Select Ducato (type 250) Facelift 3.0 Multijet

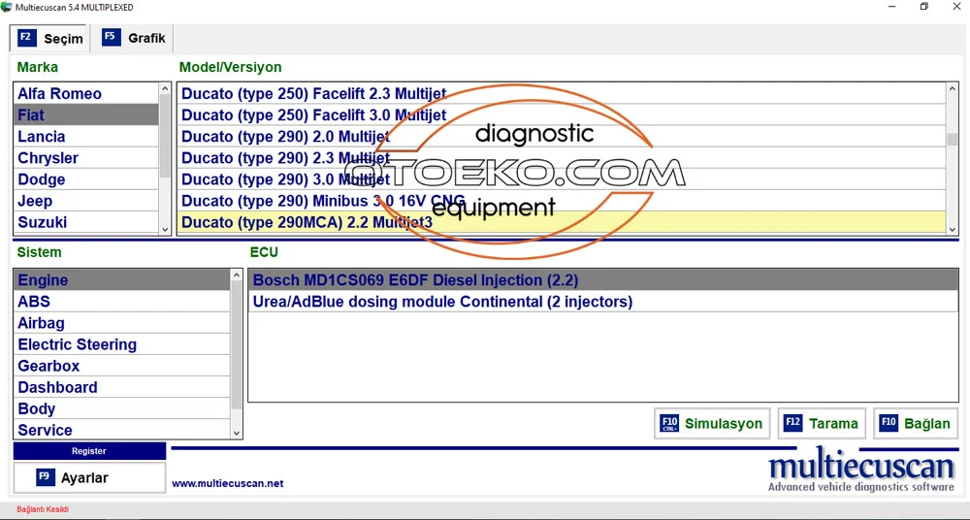click(562, 115)
